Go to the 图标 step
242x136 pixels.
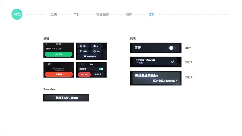(129, 15)
